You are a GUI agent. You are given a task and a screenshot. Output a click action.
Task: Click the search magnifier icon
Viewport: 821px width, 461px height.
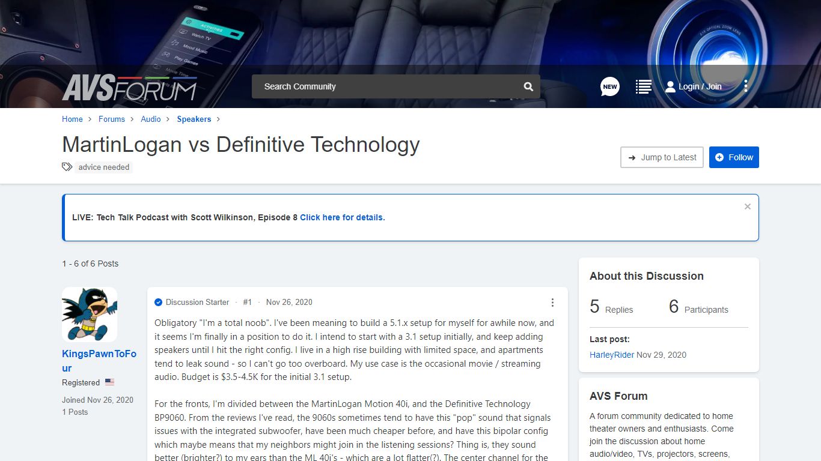[528, 86]
